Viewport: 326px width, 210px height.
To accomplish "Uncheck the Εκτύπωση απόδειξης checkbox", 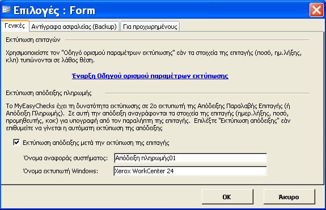I will 16,142.
